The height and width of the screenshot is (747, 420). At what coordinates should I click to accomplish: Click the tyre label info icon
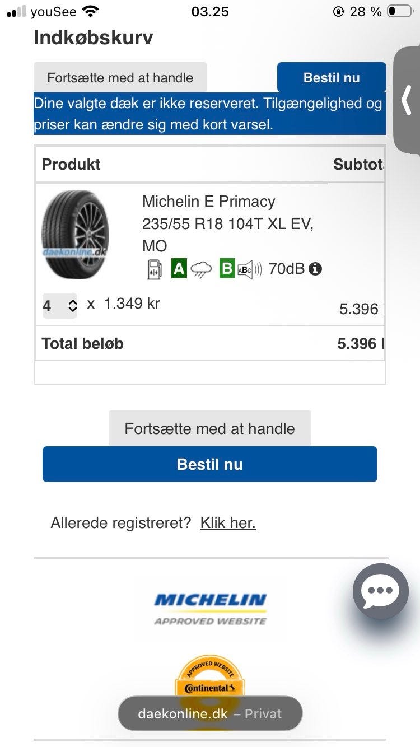point(315,269)
